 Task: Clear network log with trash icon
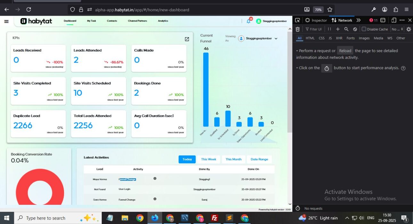pyautogui.click(x=298, y=29)
